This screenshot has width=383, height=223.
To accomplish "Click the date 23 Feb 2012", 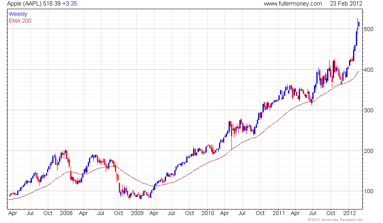I will (346, 4).
